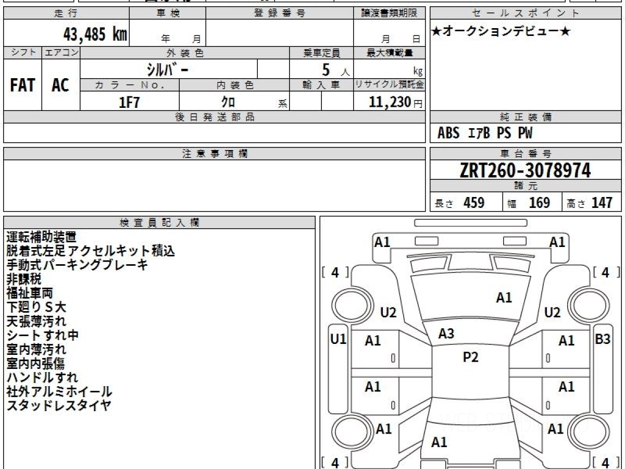
Task: Click chassis number ZRT260-3078974
Action: click(526, 170)
